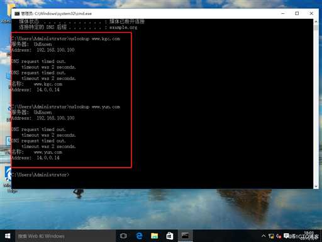Open the action center notification icon
Viewport: 322px width, 242px height.
click(286, 236)
